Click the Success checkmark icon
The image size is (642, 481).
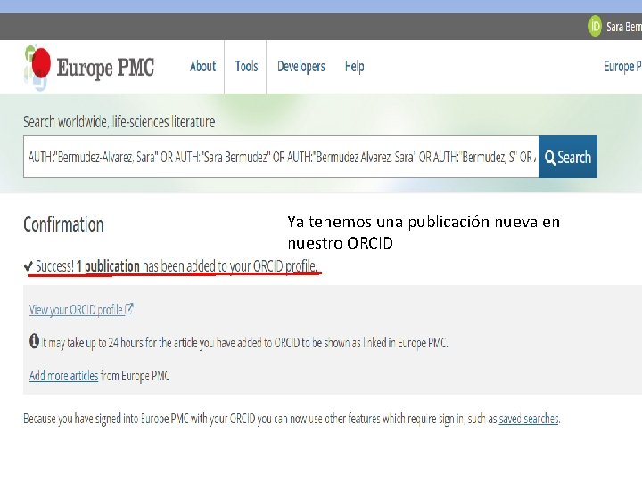29,266
